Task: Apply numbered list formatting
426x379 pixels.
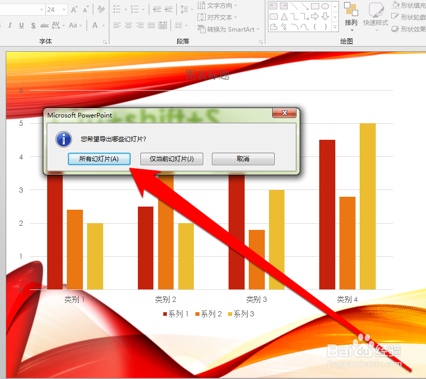Action: point(134,10)
